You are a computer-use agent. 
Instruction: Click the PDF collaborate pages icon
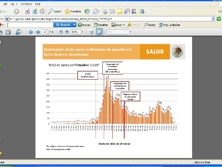pyautogui.click(x=18, y=32)
